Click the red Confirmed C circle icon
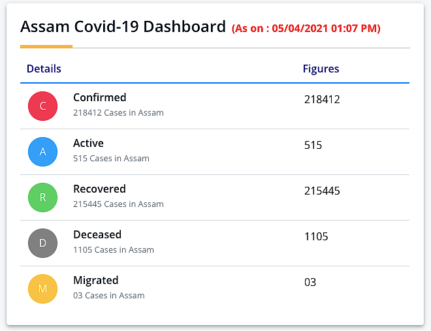 click(x=42, y=106)
